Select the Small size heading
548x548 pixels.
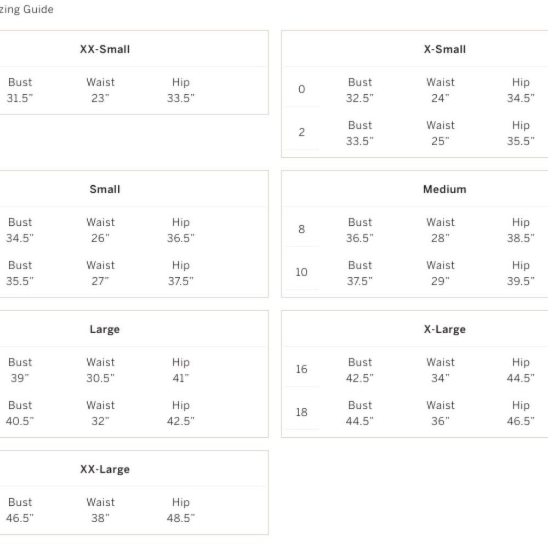(x=105, y=189)
